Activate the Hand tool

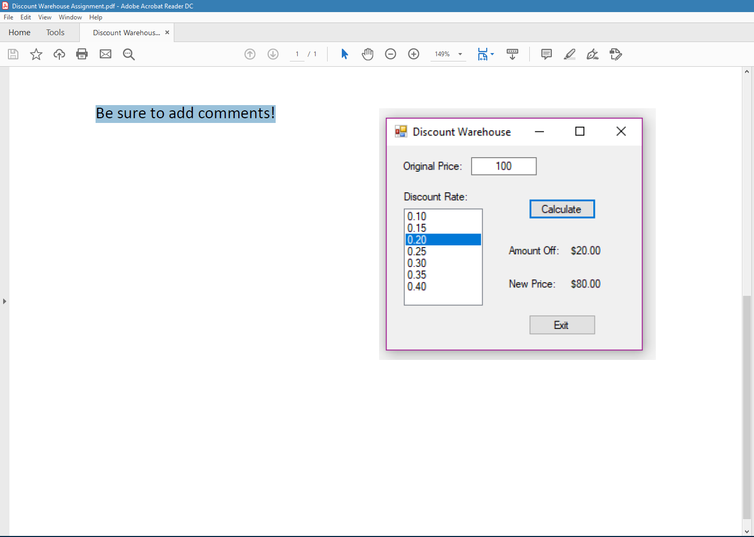tap(368, 54)
